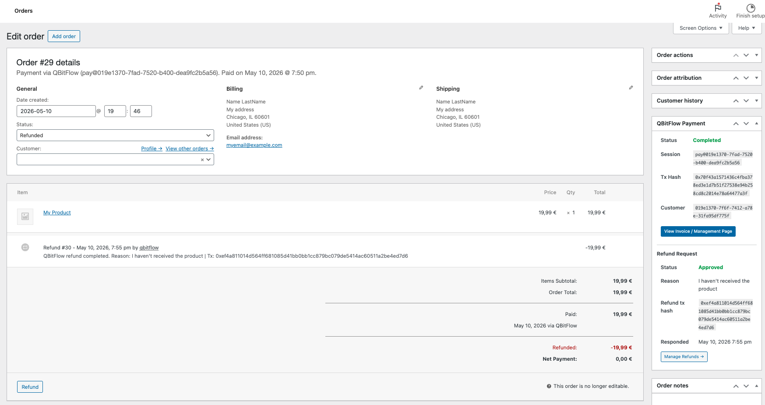Move Order attribution panel down
The width and height of the screenshot is (765, 405).
click(746, 78)
